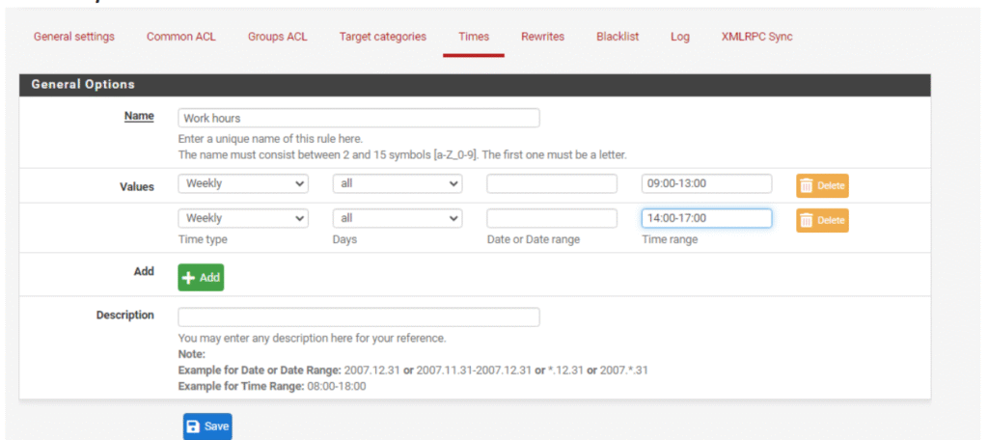988x440 pixels.
Task: Click the first row date range field
Action: tap(551, 183)
